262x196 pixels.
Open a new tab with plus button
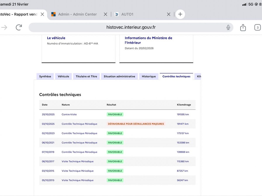180,14
